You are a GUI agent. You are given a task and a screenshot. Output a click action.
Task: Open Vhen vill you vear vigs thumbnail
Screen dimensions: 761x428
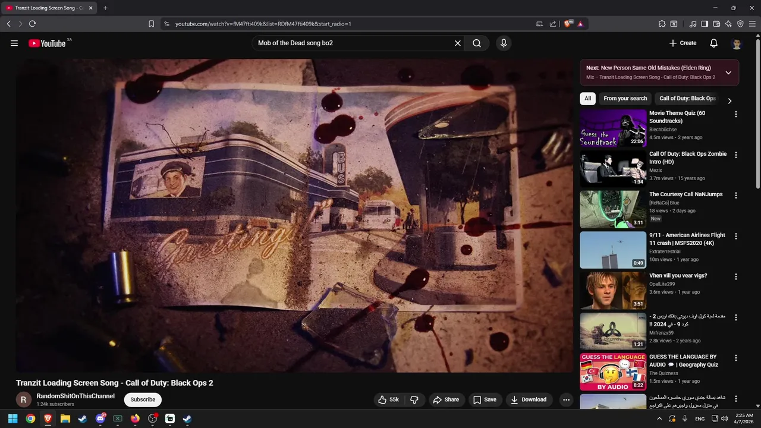[x=613, y=290]
